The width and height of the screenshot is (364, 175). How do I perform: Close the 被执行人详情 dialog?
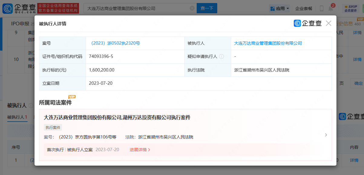click(329, 23)
